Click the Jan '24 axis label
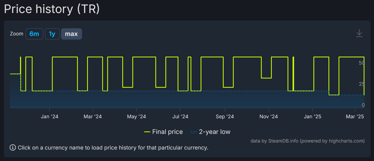 pyautogui.click(x=49, y=116)
